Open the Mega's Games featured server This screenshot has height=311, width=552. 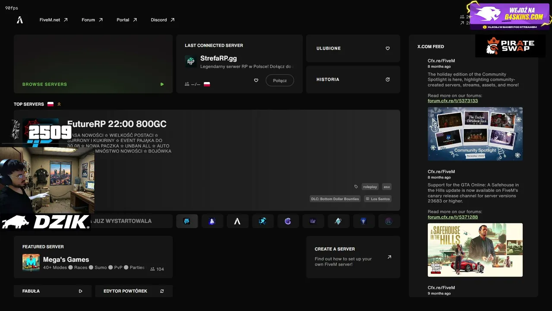[x=93, y=257]
